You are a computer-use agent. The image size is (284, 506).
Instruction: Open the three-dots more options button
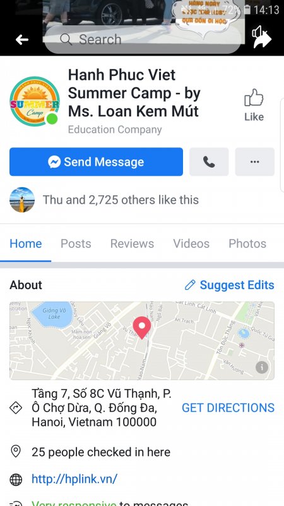(x=255, y=162)
